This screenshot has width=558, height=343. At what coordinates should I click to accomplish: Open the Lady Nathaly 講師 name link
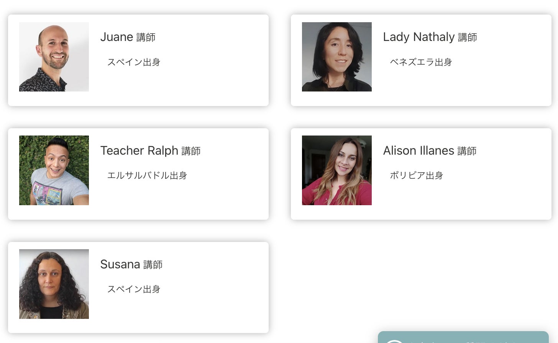430,37
